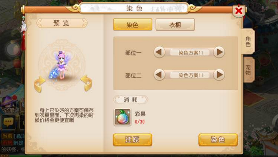Select previous scheme for 部位一
The width and height of the screenshot is (278, 157).
pos(159,52)
